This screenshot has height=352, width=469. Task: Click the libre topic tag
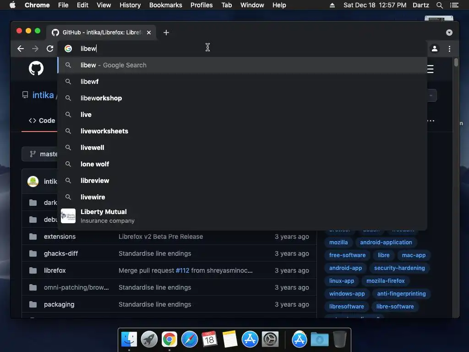click(383, 255)
